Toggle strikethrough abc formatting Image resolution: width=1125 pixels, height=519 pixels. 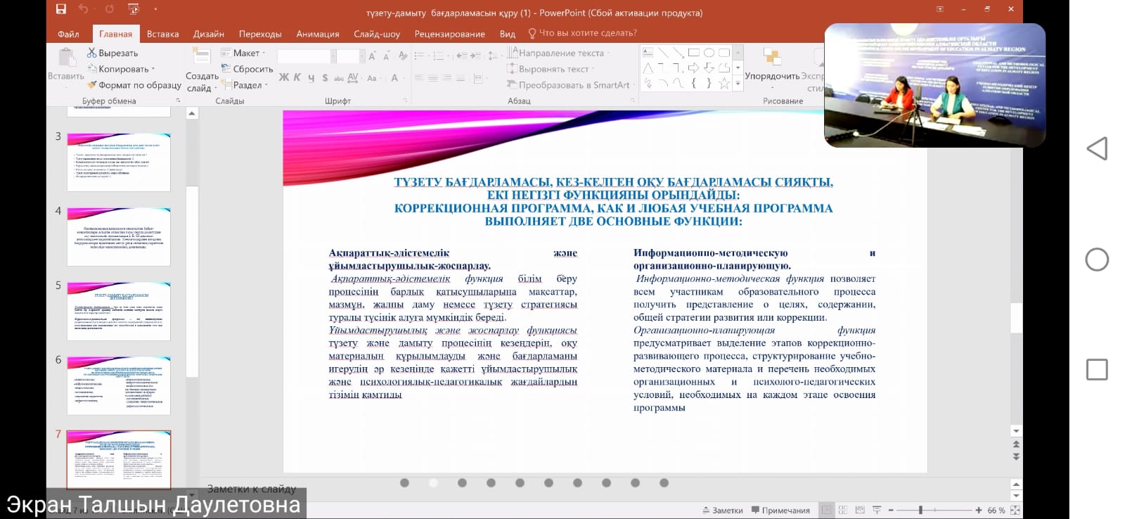click(339, 77)
